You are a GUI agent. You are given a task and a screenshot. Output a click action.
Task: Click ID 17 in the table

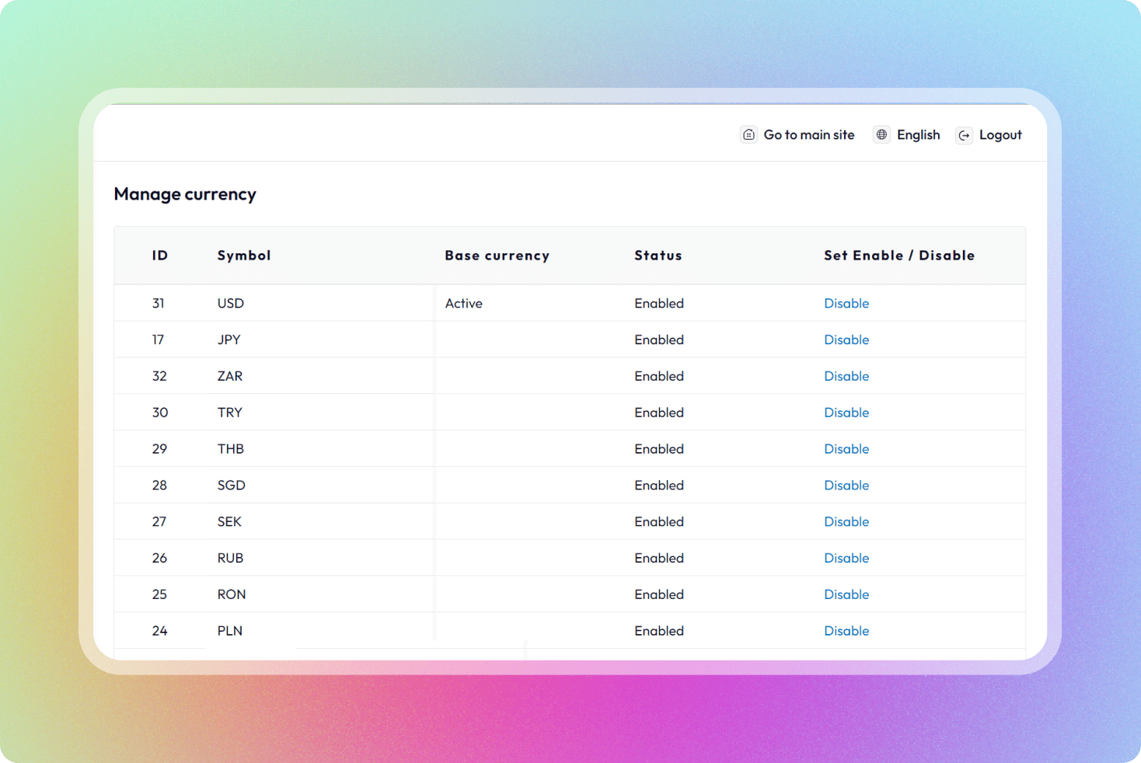coord(158,340)
